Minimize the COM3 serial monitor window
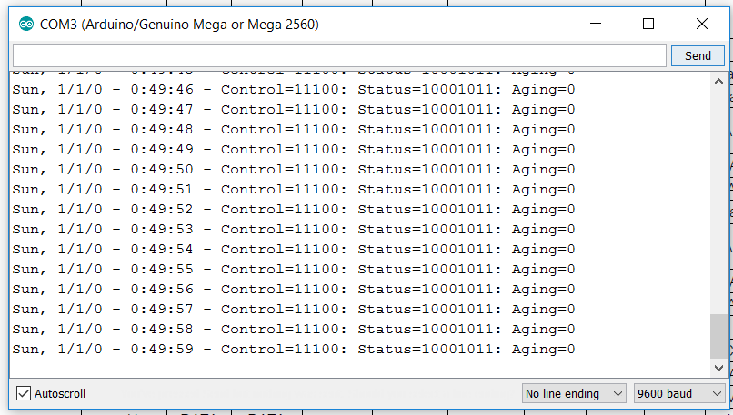The width and height of the screenshot is (733, 415). [x=596, y=24]
